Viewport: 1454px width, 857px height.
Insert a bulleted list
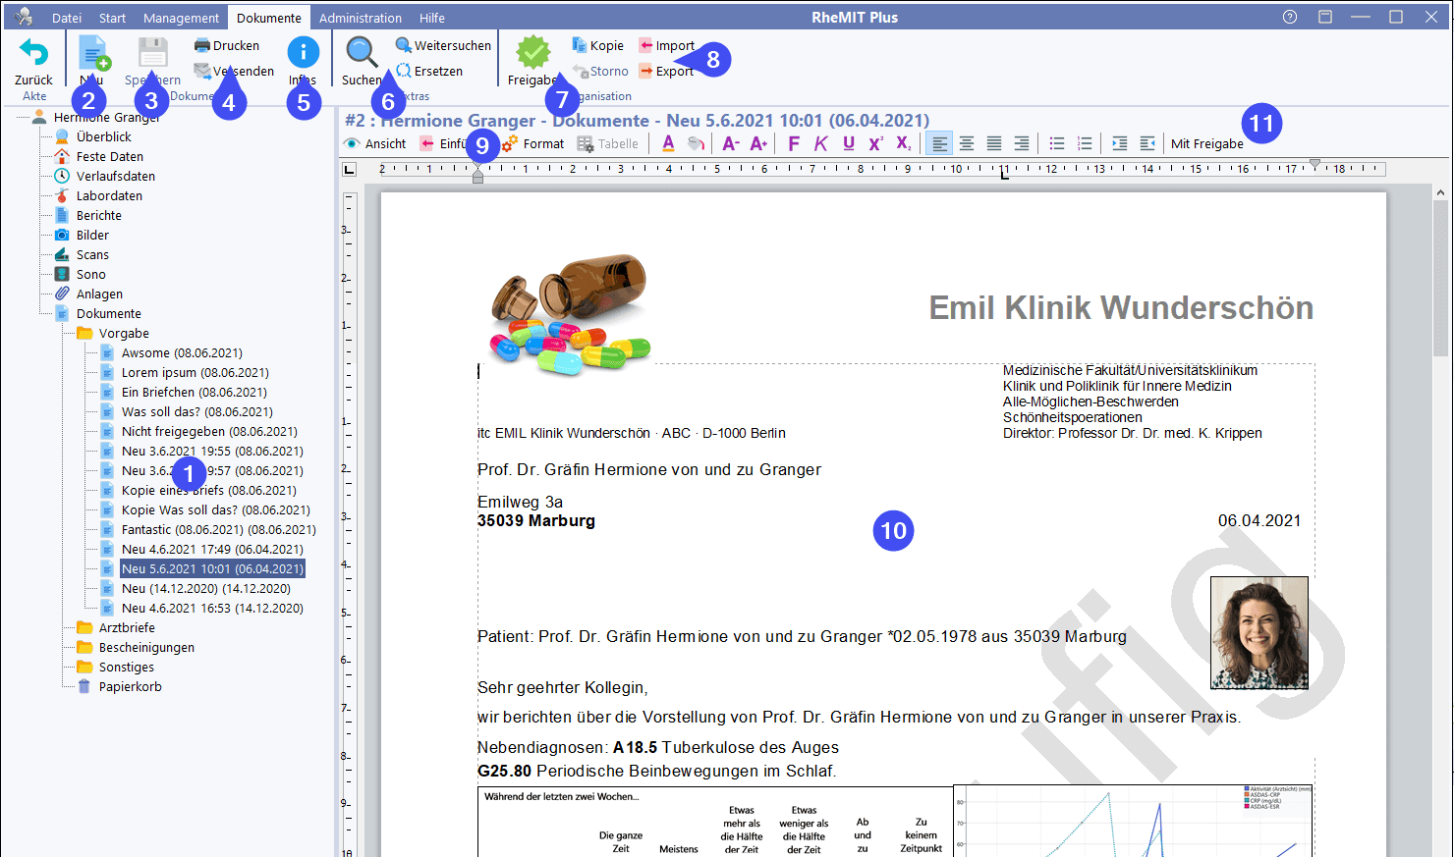1057,144
